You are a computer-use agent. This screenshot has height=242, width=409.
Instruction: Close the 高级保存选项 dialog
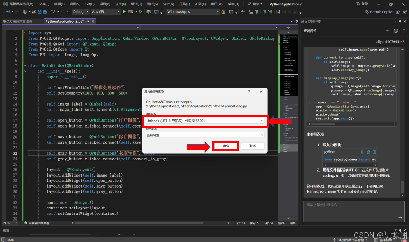click(x=261, y=92)
